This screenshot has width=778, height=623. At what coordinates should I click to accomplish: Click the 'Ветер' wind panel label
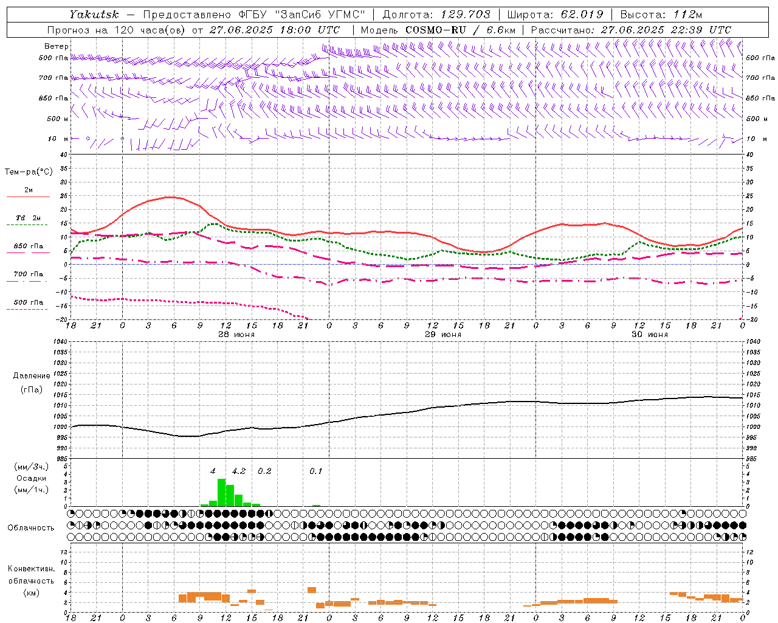point(56,46)
